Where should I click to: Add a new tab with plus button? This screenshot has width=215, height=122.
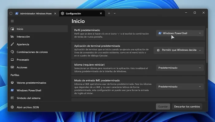[x=109, y=13]
